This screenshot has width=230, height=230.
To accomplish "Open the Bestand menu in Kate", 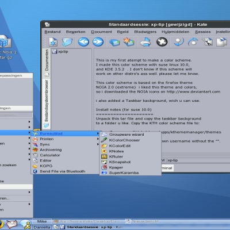I will tap(52, 32).
